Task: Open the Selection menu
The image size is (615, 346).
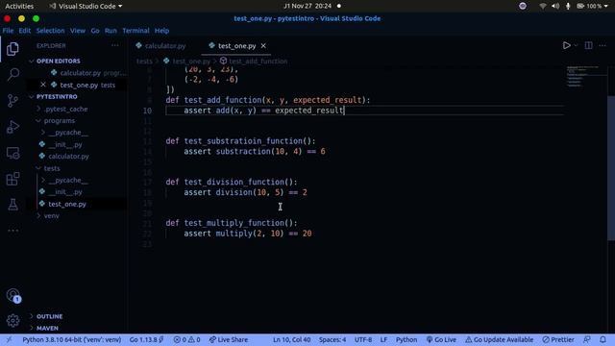Action: (x=50, y=31)
